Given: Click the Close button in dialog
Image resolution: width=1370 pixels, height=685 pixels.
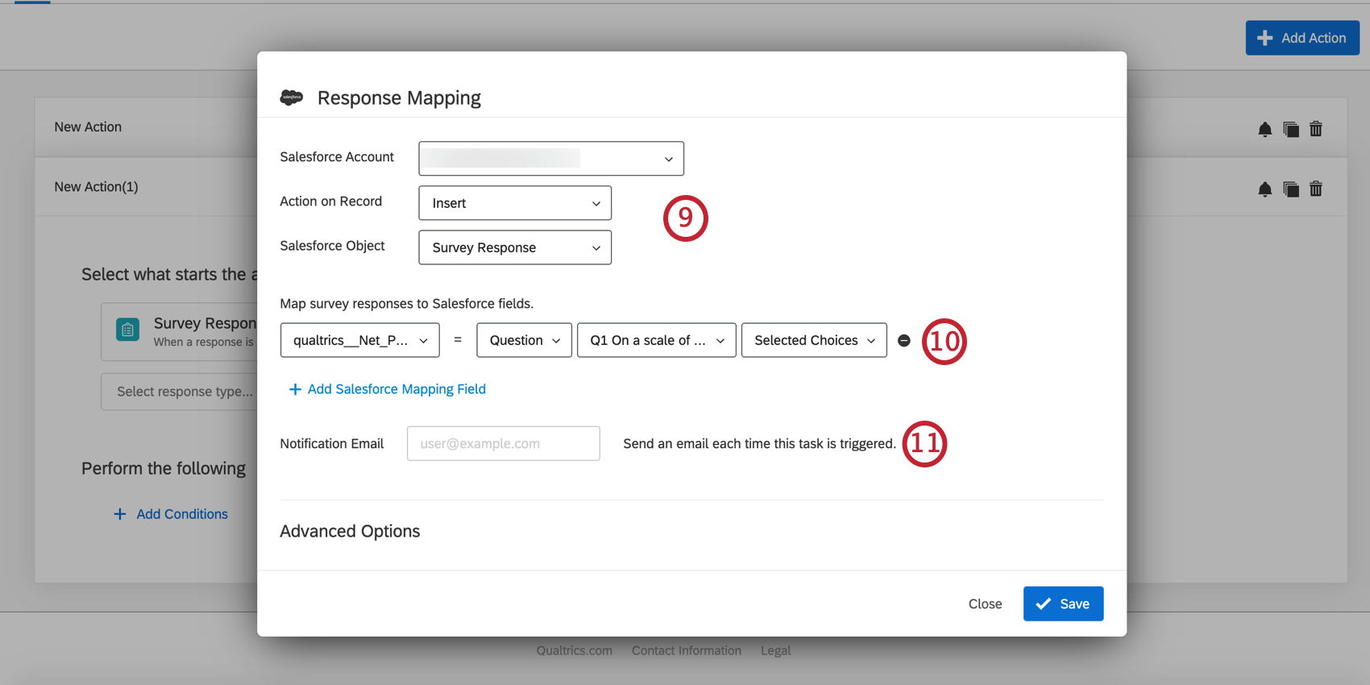Looking at the screenshot, I should pyautogui.click(x=985, y=604).
